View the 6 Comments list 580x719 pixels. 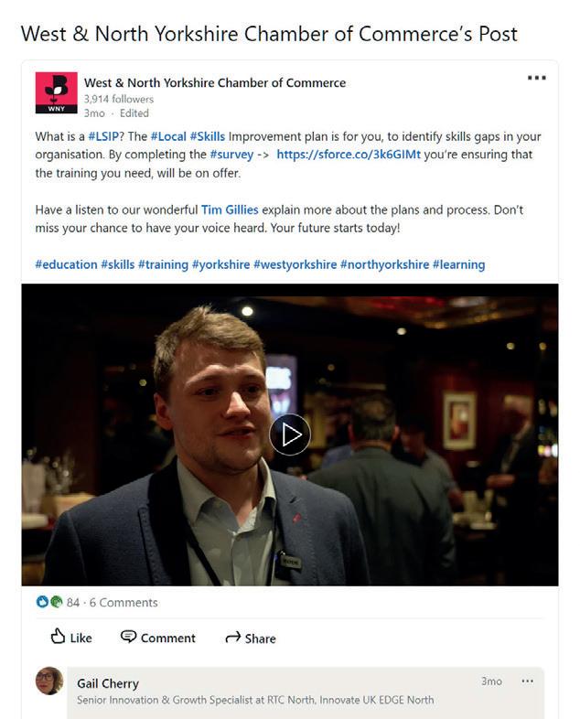[124, 603]
